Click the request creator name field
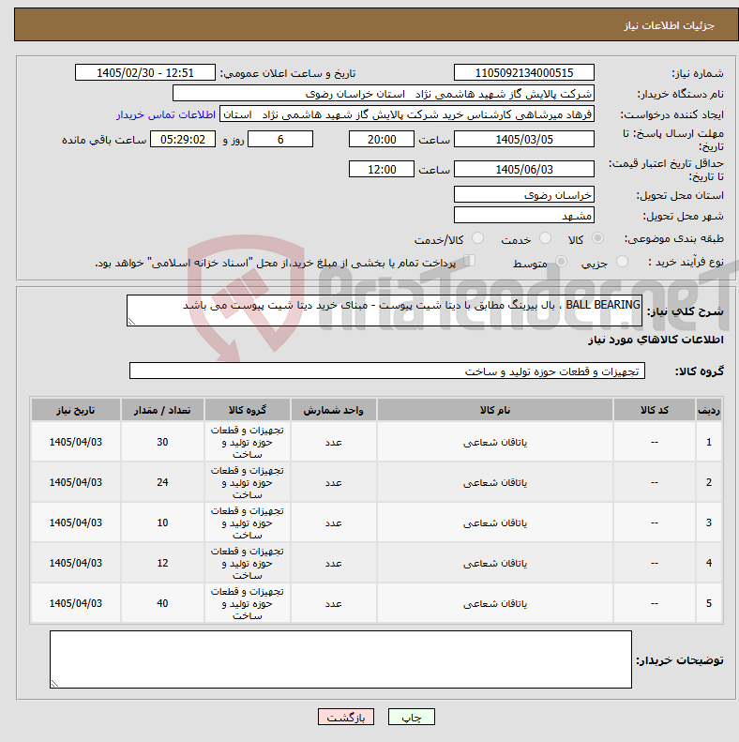 (407, 114)
